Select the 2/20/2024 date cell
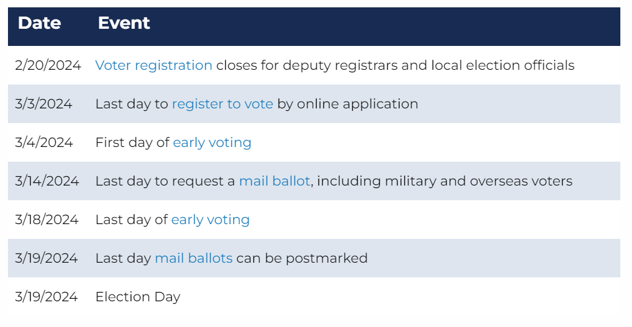This screenshot has width=632, height=327. (48, 66)
